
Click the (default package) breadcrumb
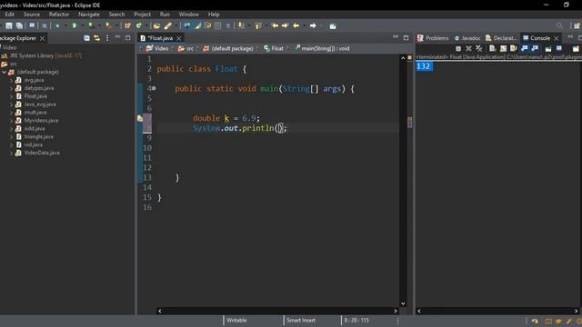coord(228,48)
